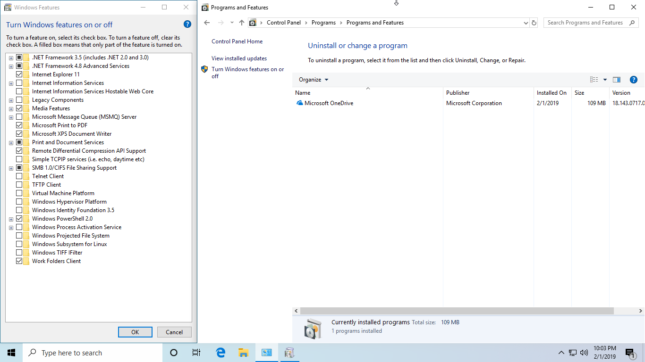
Task: Enable TFTP Client checkbox
Action: 19,185
